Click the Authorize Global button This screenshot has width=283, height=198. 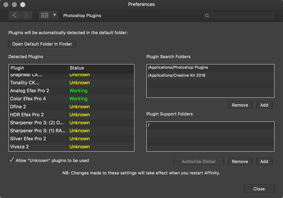tap(199, 162)
